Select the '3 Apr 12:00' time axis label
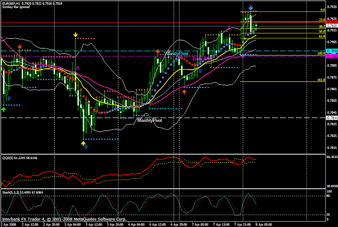 coord(94,225)
